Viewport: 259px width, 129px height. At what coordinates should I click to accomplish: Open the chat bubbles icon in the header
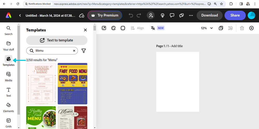tap(182, 15)
